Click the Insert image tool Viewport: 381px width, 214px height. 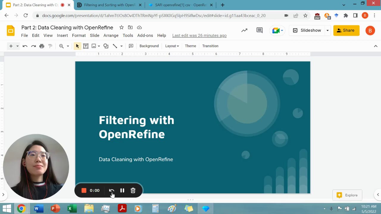[x=94, y=46]
